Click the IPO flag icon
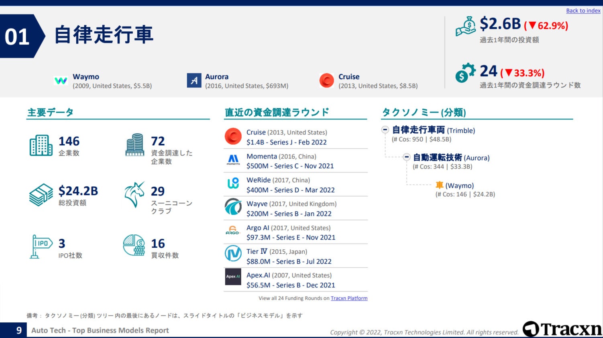The width and height of the screenshot is (603, 338). (x=41, y=246)
